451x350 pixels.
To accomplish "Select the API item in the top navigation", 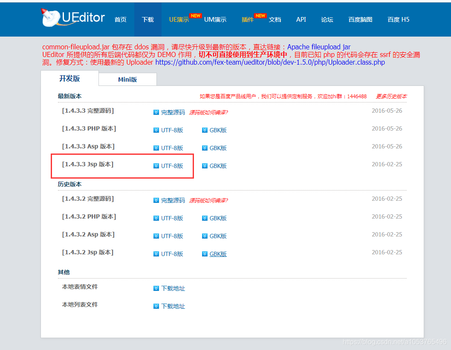I will (x=301, y=20).
